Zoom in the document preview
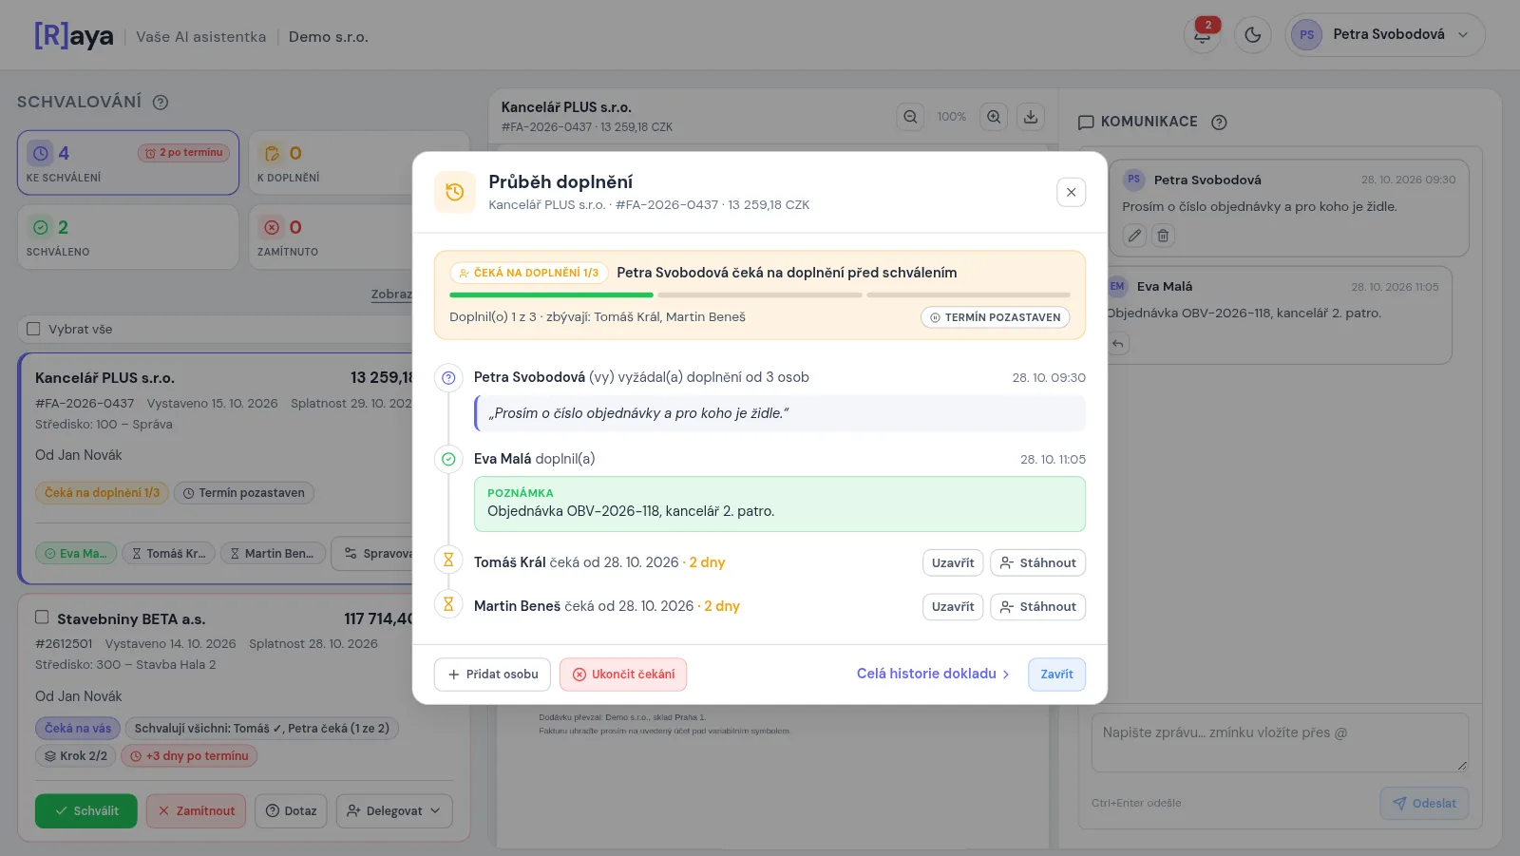 [x=994, y=117]
